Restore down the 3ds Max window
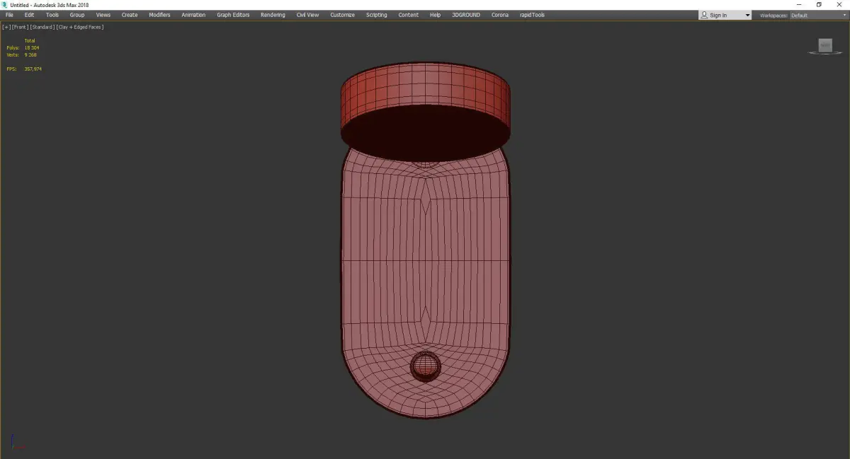Screen dimensions: 850x459 [819, 5]
